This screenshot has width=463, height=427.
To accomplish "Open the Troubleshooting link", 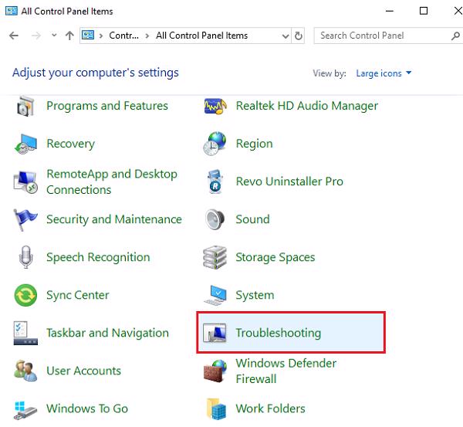I will [x=278, y=333].
